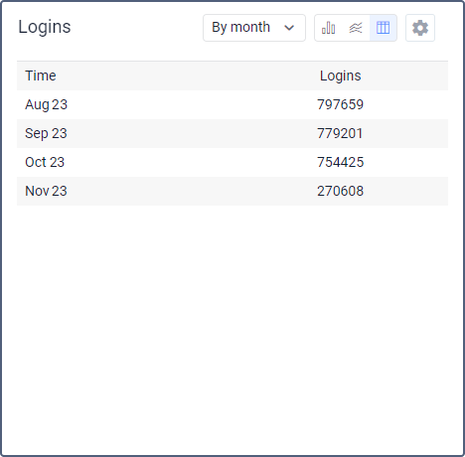Click the Time column header

[41, 76]
